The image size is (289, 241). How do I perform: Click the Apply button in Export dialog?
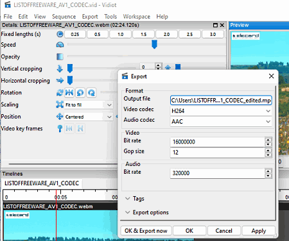coord(259,231)
